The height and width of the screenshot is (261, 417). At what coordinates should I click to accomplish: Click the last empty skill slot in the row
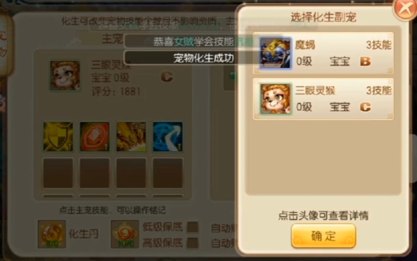[167, 173]
